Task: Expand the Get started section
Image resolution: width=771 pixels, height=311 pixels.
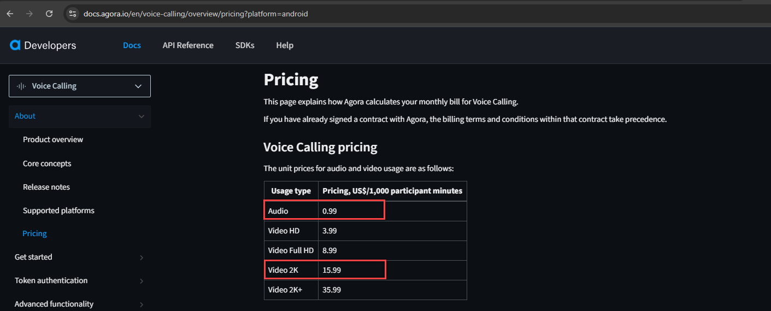Action: click(80, 257)
